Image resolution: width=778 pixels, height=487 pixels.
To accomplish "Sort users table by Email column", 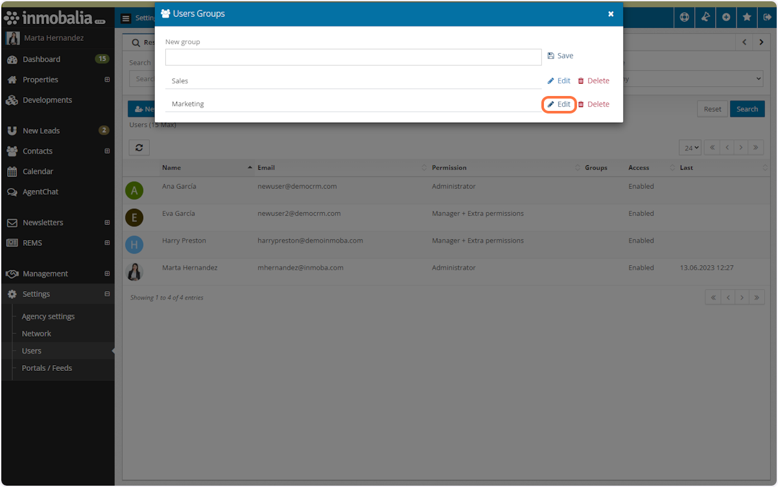I will click(x=266, y=168).
